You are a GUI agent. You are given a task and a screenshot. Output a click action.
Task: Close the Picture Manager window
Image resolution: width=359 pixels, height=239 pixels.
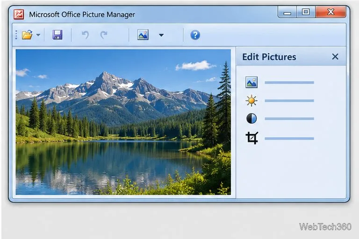[330, 12]
